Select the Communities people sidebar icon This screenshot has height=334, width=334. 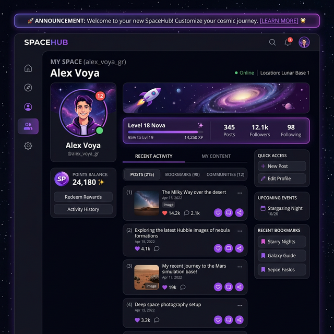[x=28, y=126]
